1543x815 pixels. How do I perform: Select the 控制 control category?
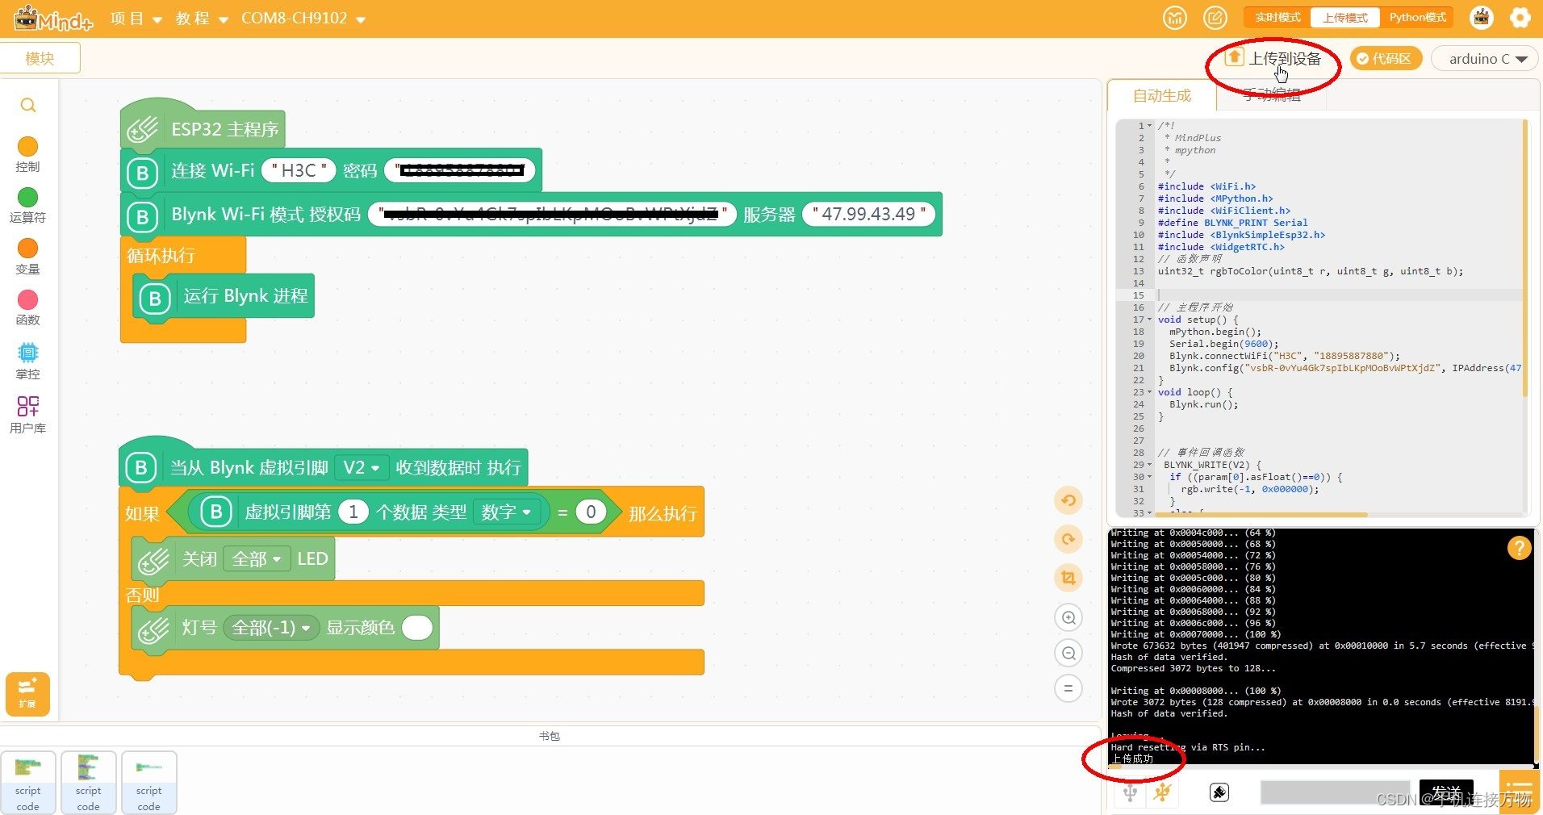[x=27, y=155]
